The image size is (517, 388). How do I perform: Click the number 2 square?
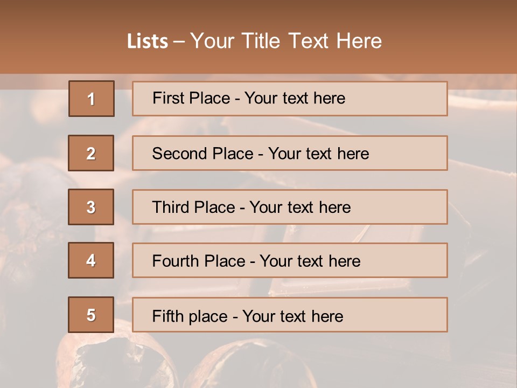[91, 153]
